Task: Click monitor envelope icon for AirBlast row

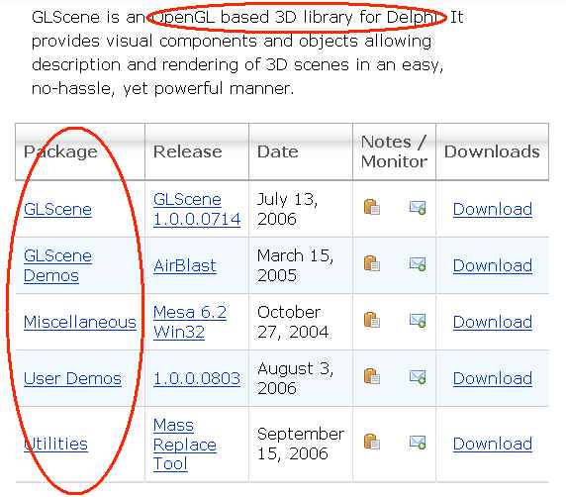Action: pyautogui.click(x=418, y=263)
